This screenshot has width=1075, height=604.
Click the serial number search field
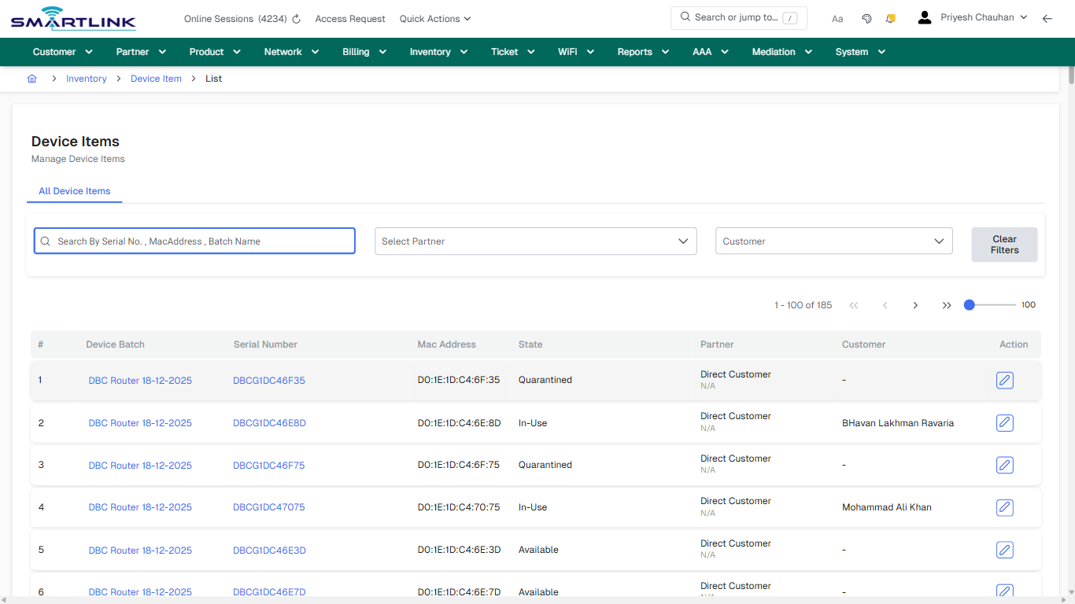[x=194, y=241]
